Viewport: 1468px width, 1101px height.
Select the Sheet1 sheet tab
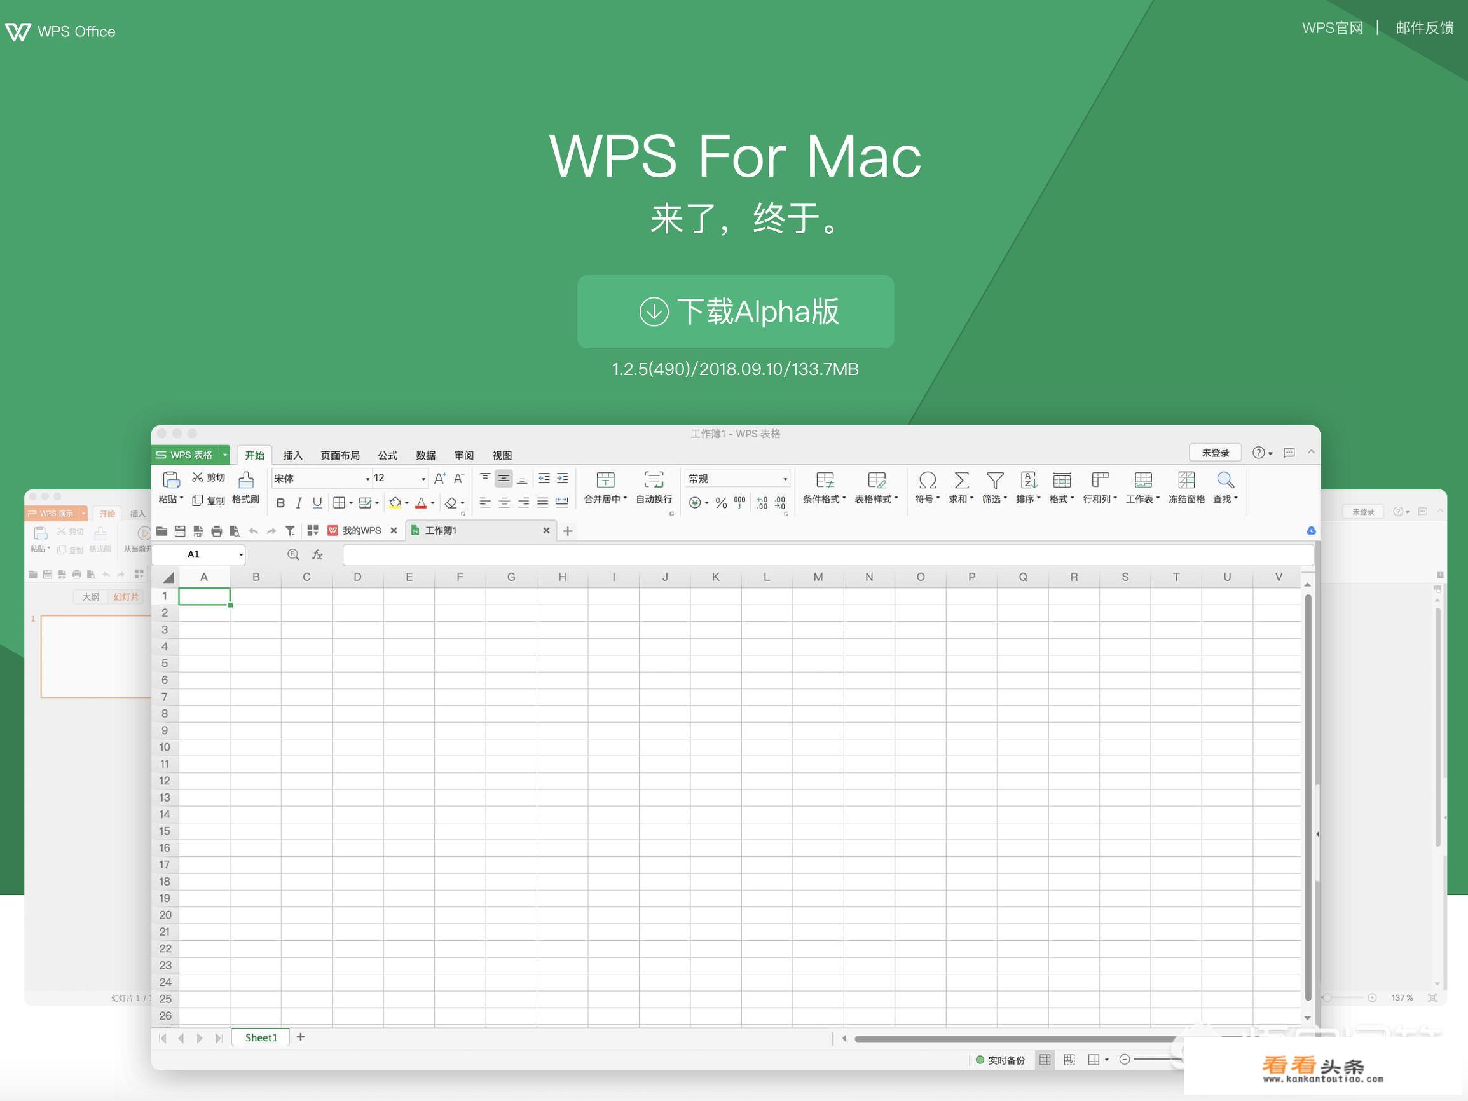pyautogui.click(x=261, y=1037)
